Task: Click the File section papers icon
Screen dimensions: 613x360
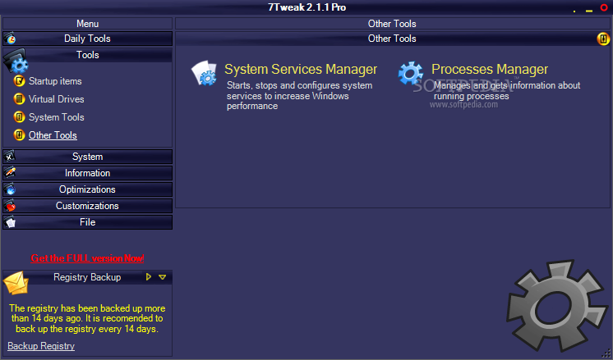Action: [x=10, y=222]
